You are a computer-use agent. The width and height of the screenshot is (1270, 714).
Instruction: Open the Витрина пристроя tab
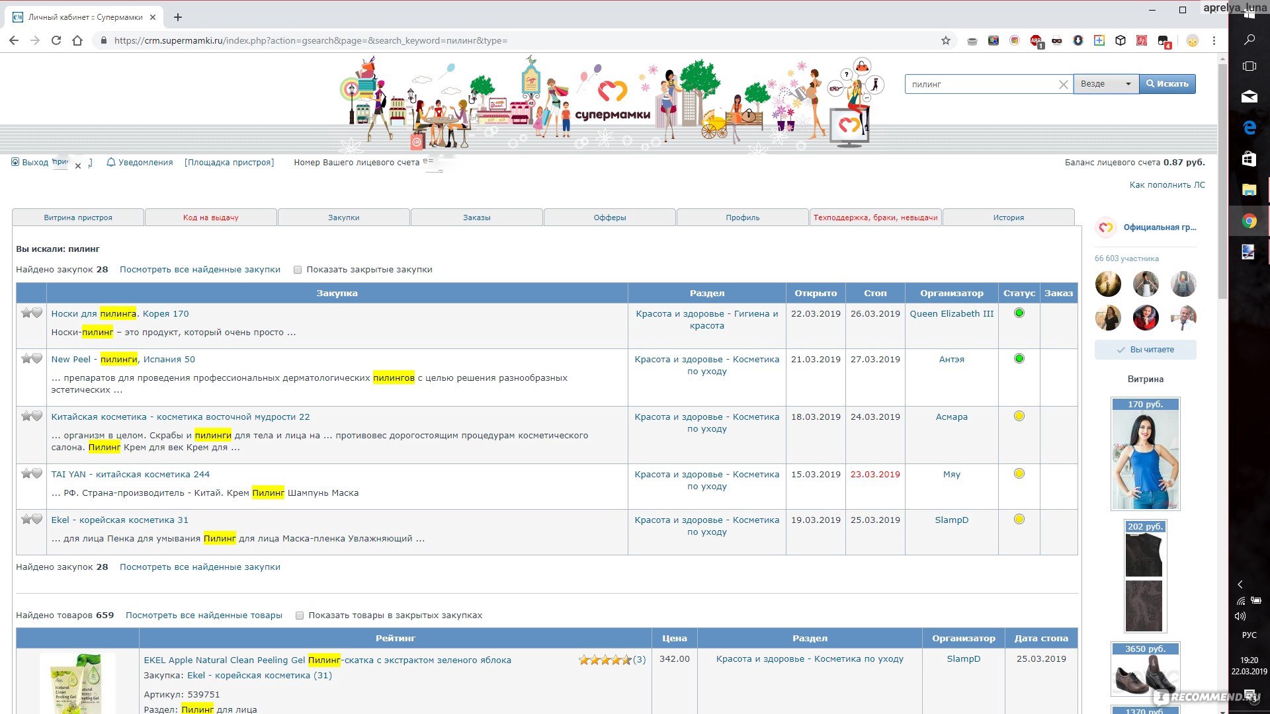click(x=78, y=218)
